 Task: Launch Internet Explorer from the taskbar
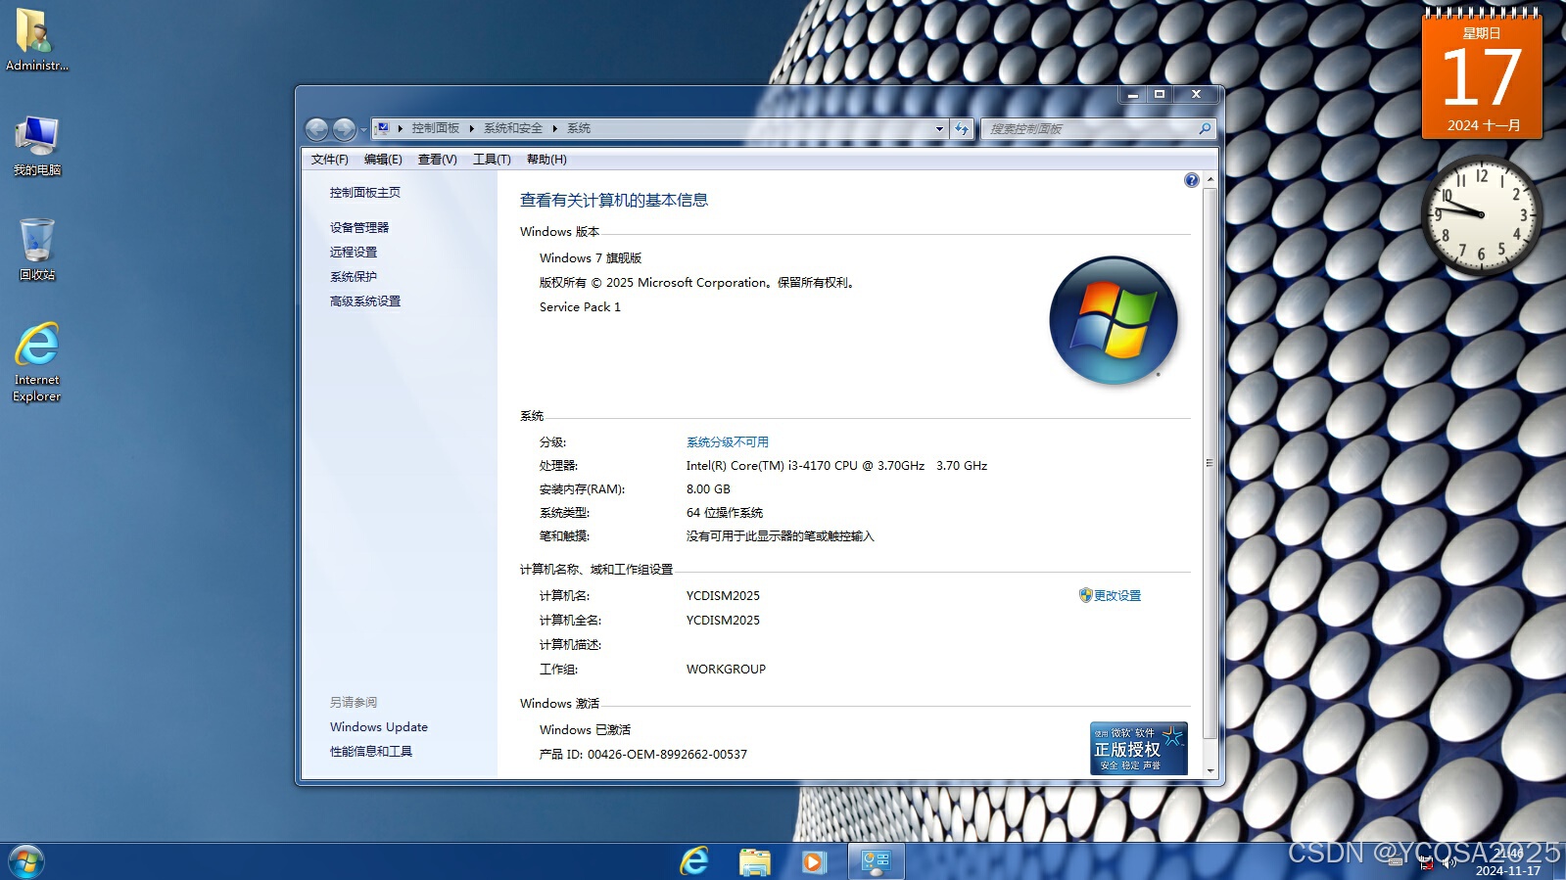point(694,861)
